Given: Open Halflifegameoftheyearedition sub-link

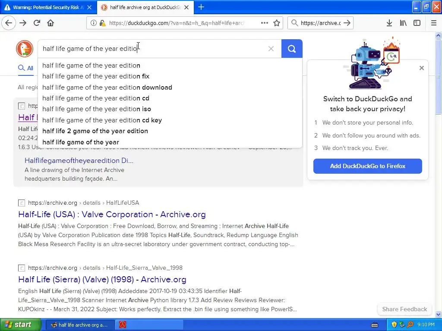Looking at the screenshot, I should pyautogui.click(x=79, y=160).
